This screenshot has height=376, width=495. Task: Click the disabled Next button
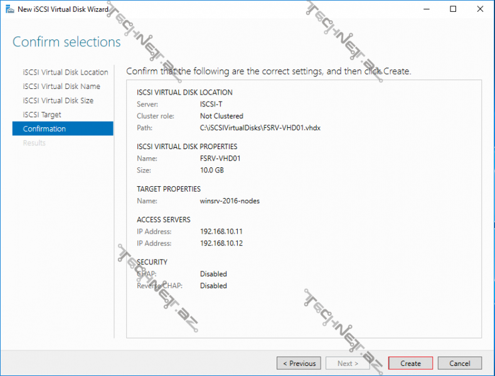click(x=348, y=363)
